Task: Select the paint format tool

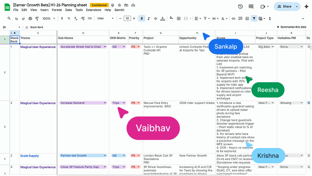Action: click(x=36, y=19)
